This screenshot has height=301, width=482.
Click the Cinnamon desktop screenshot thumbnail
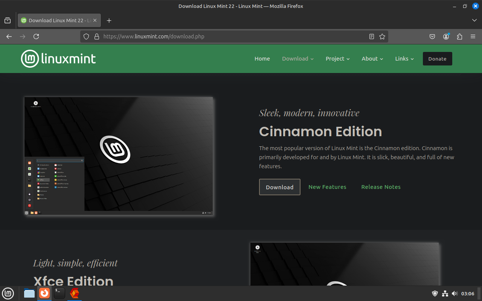coord(119,156)
